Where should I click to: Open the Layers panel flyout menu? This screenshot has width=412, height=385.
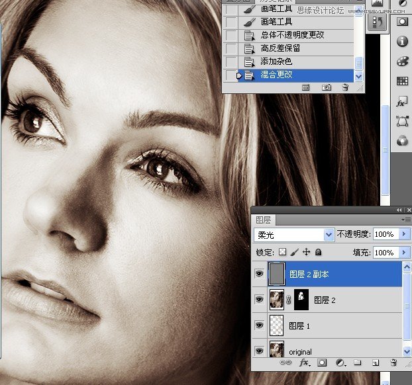[407, 220]
